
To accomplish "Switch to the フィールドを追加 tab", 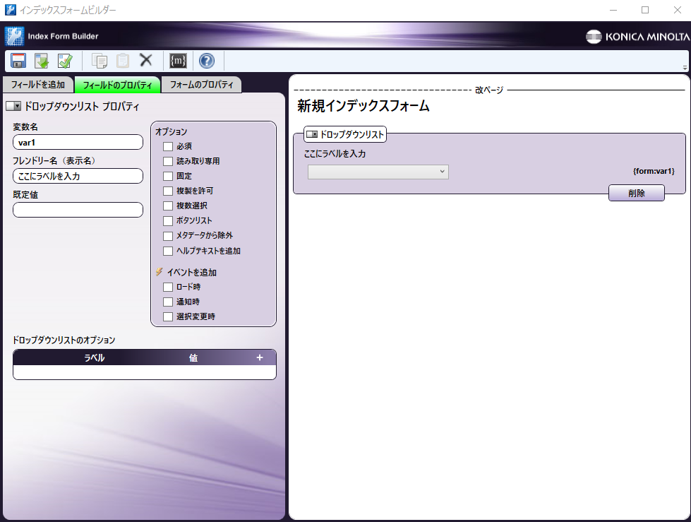I will 38,84.
